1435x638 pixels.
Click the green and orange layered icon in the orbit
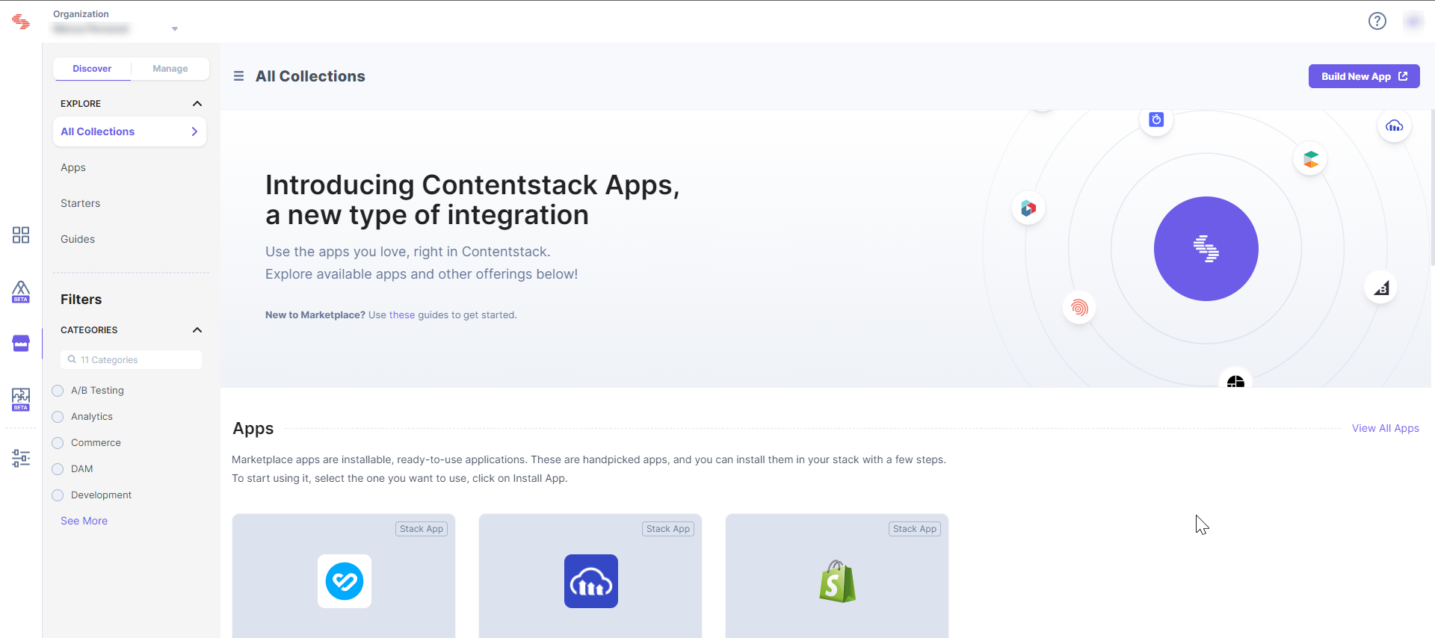coord(1310,159)
